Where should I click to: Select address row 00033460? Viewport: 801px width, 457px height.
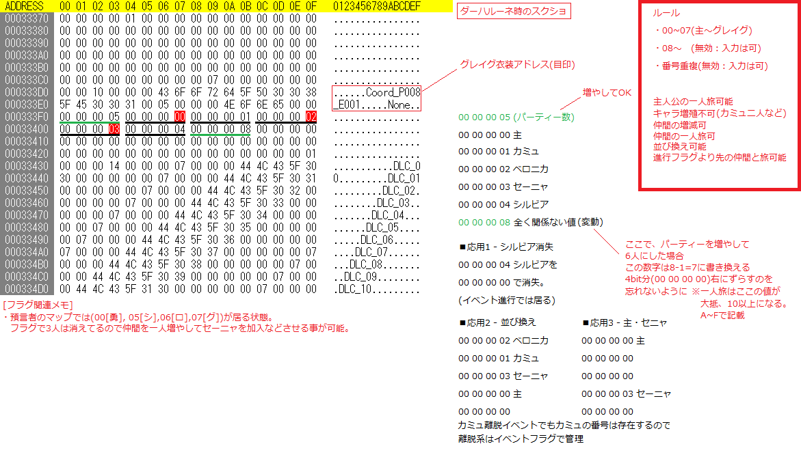(x=27, y=202)
